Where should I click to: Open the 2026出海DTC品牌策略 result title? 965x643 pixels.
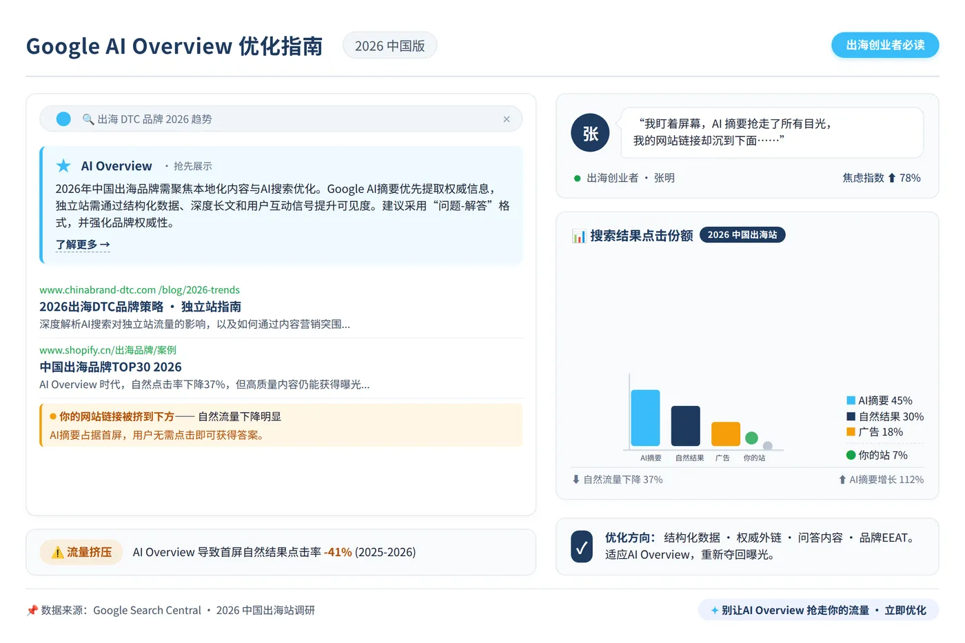point(141,307)
